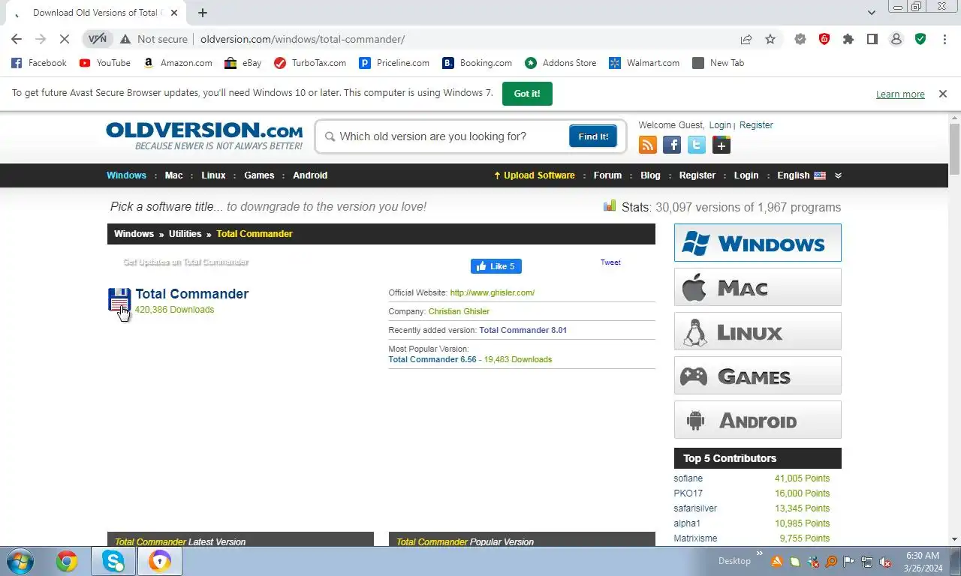Click the RSS feed icon
The width and height of the screenshot is (961, 576).
[647, 145]
